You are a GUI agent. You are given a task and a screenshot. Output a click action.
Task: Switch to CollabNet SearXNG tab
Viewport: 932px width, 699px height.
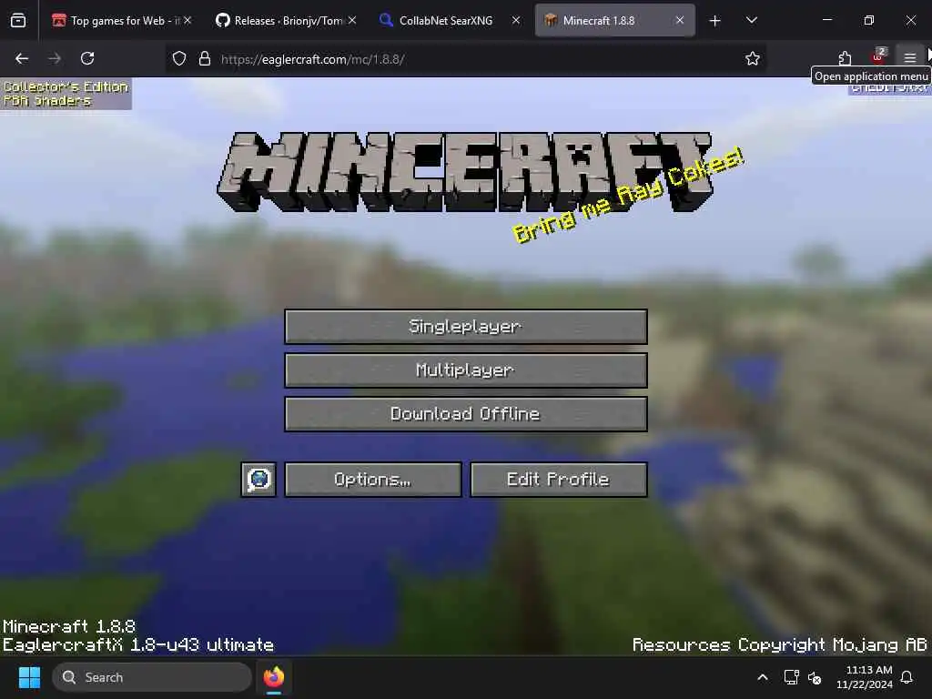click(446, 21)
